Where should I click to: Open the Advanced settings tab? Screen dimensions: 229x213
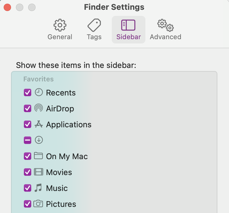coord(165,30)
